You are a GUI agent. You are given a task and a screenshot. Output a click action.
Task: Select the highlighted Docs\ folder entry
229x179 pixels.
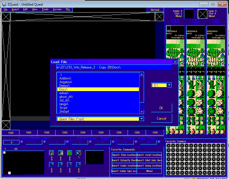(98, 89)
